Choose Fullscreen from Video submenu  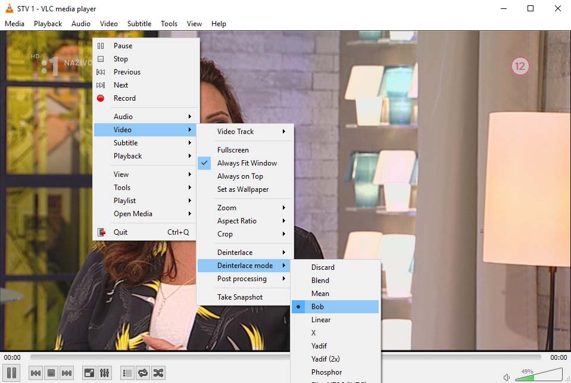click(x=244, y=150)
